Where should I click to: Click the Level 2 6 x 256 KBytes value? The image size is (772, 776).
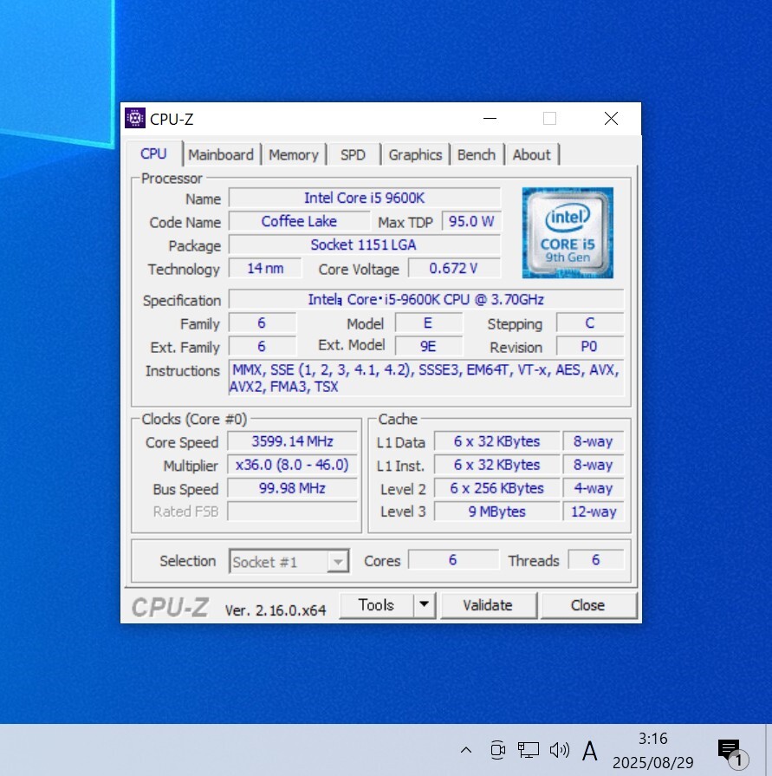(497, 488)
